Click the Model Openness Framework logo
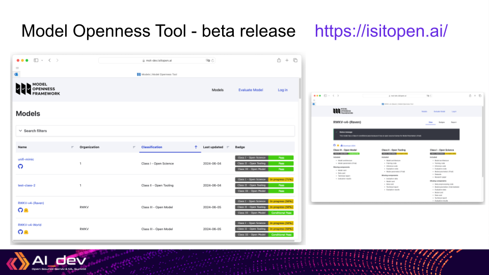The height and width of the screenshot is (275, 489). tap(38, 90)
